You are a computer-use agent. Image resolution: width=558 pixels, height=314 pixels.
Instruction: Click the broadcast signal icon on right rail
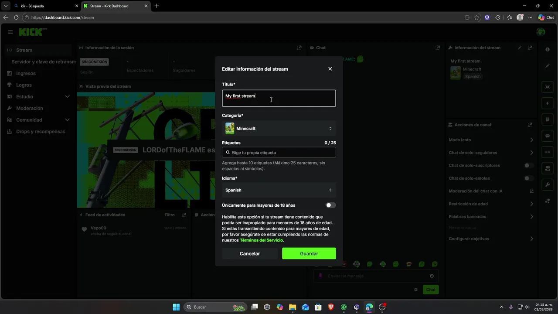tap(548, 152)
